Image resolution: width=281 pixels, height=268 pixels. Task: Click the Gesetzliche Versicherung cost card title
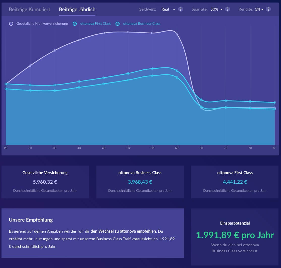coord(45,173)
